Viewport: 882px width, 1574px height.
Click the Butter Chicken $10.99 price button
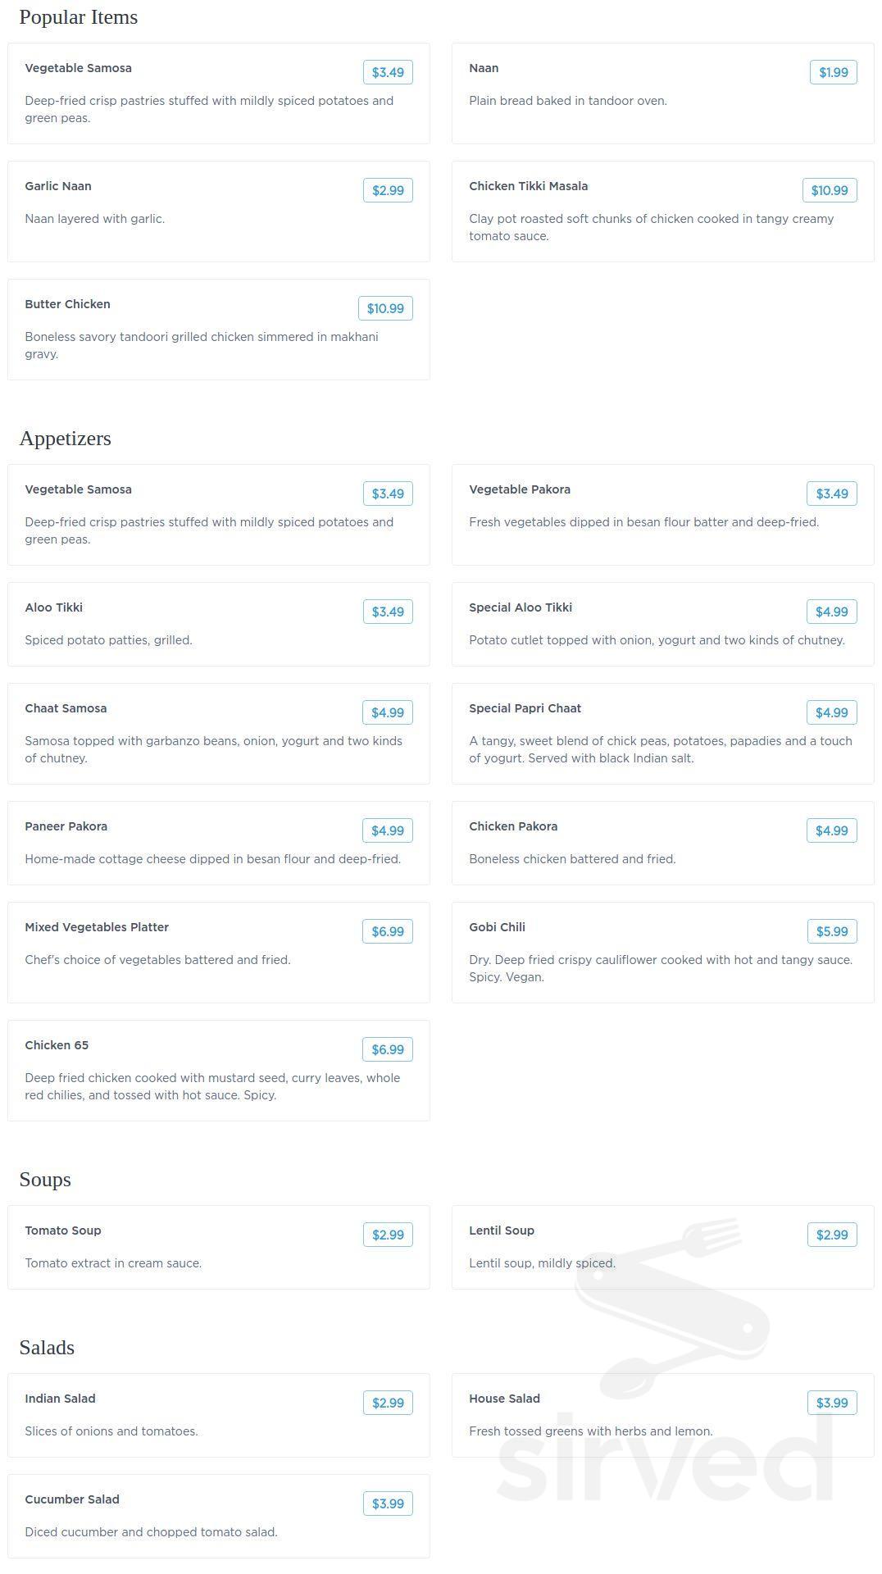(385, 308)
